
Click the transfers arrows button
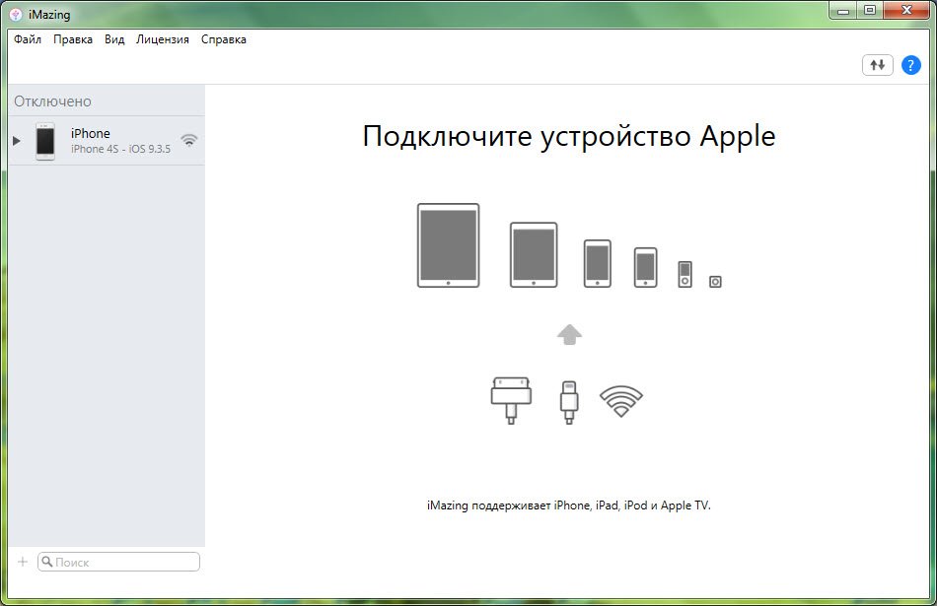877,65
